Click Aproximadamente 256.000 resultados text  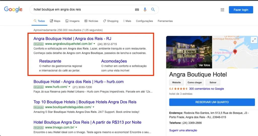(x=68, y=30)
